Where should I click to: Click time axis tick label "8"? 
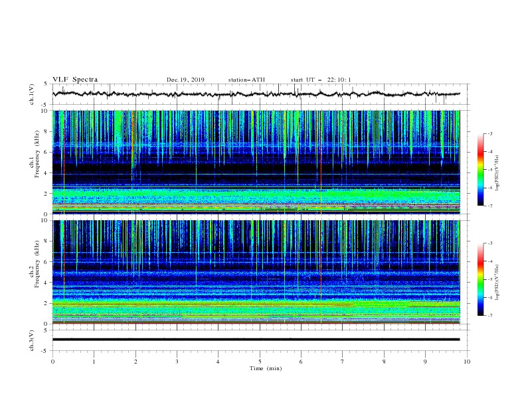(x=384, y=362)
